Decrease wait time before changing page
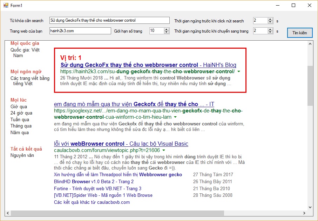318x221 pixels. tap(270, 32)
